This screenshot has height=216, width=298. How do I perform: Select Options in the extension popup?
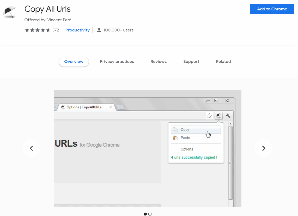(187, 149)
